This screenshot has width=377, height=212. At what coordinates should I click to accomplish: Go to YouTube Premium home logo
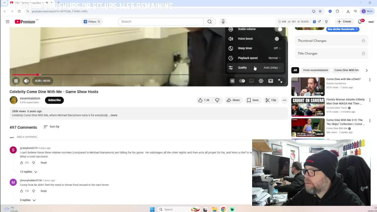25,21
